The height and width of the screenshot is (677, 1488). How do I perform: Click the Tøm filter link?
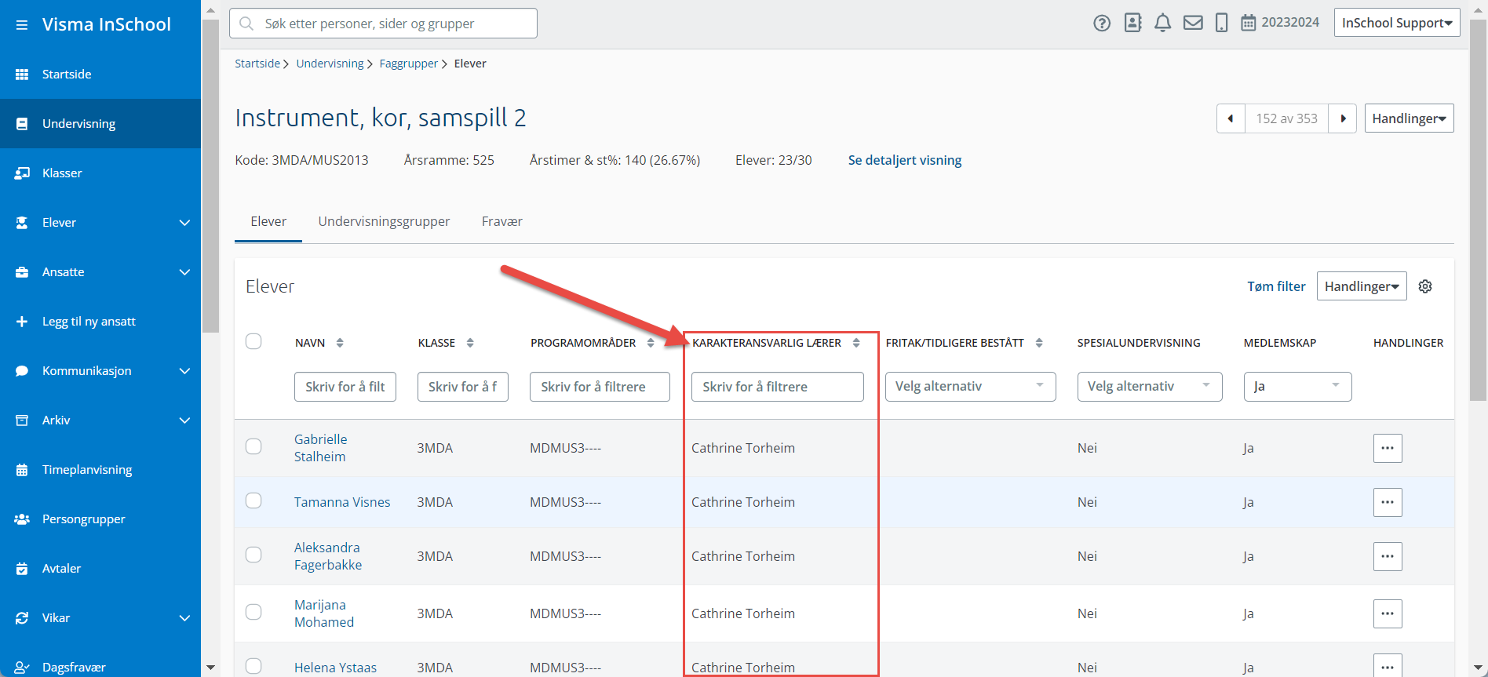click(1276, 286)
